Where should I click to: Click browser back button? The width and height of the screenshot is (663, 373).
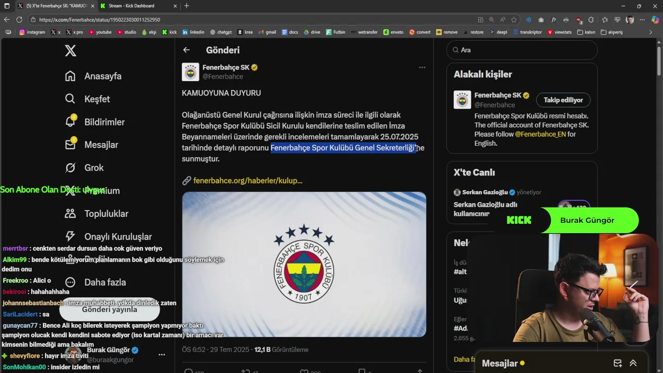(7, 20)
